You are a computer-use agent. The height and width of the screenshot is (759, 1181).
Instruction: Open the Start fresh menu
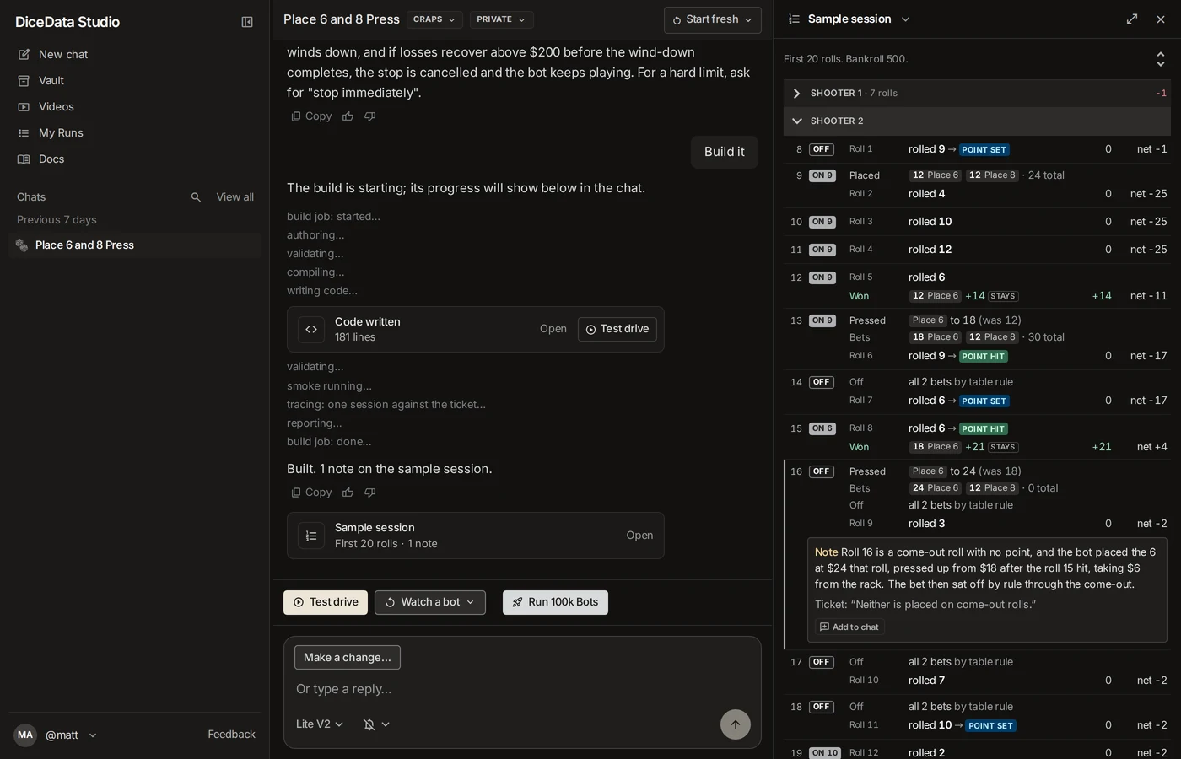[x=712, y=19]
